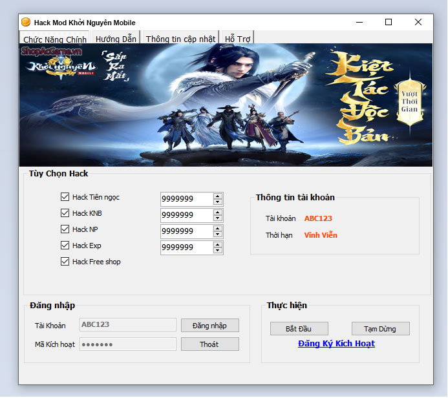Decrease Hack KNB value with down arrow
Image resolution: width=448 pixels, height=398 pixels.
click(218, 218)
